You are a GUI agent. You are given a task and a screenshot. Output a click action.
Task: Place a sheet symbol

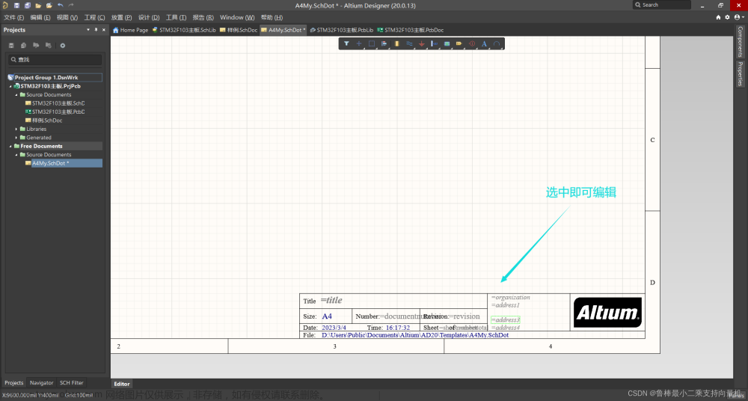[x=447, y=43]
